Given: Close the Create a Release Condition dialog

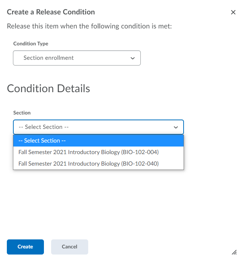Looking at the screenshot, I should tap(233, 12).
